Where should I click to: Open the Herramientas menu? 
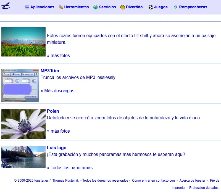click(x=77, y=7)
